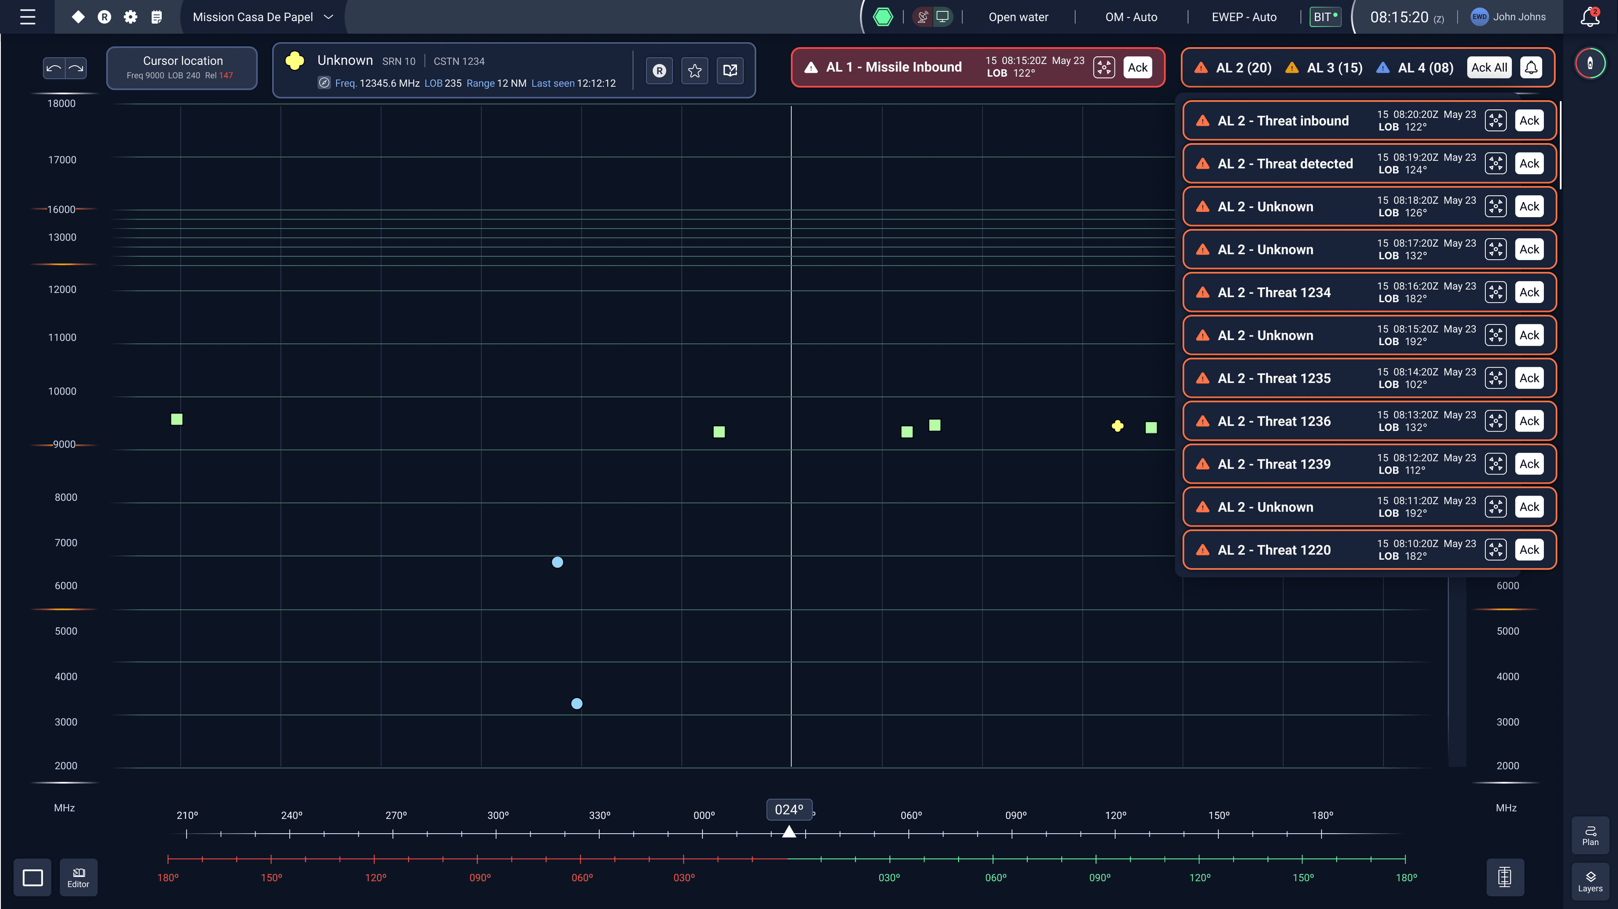Viewport: 1618px width, 909px height.
Task: Select the yellow emitter marker on plot
Action: (1117, 426)
